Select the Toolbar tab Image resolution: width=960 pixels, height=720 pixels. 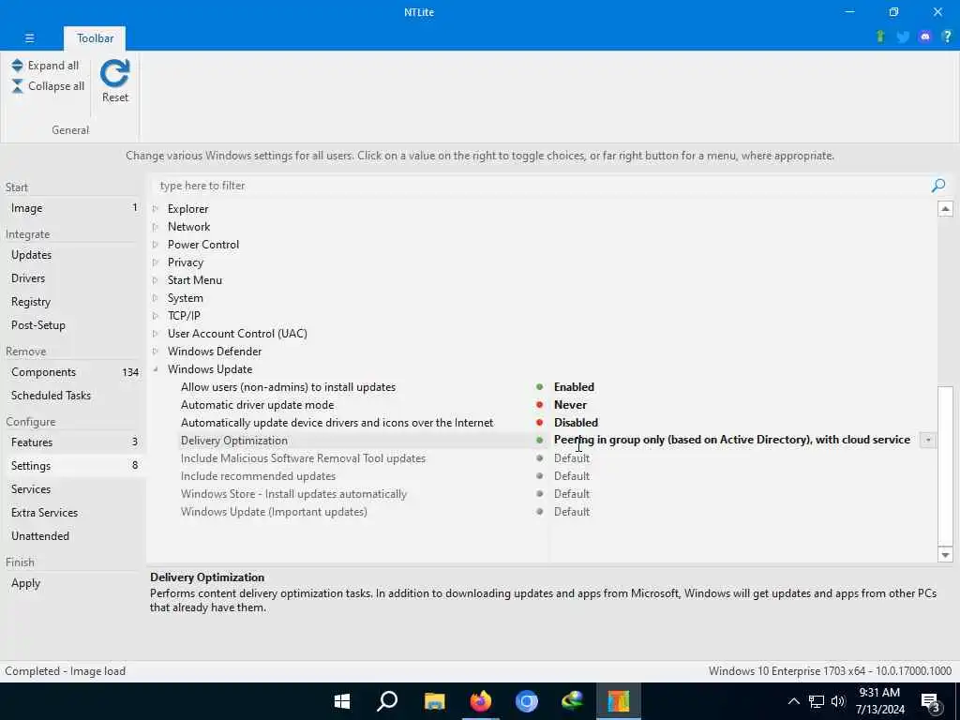[95, 37]
